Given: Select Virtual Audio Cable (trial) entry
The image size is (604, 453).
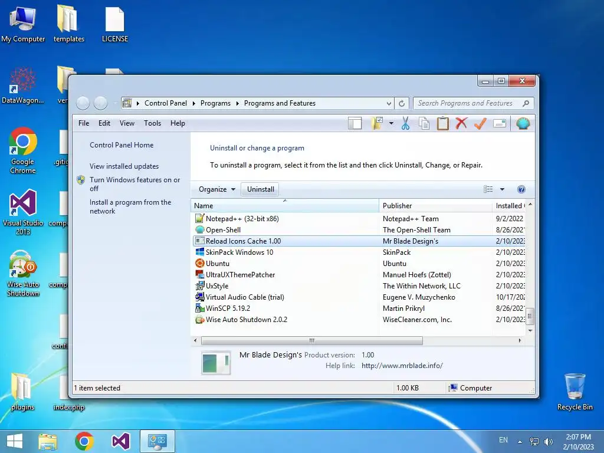Looking at the screenshot, I should pos(358,297).
